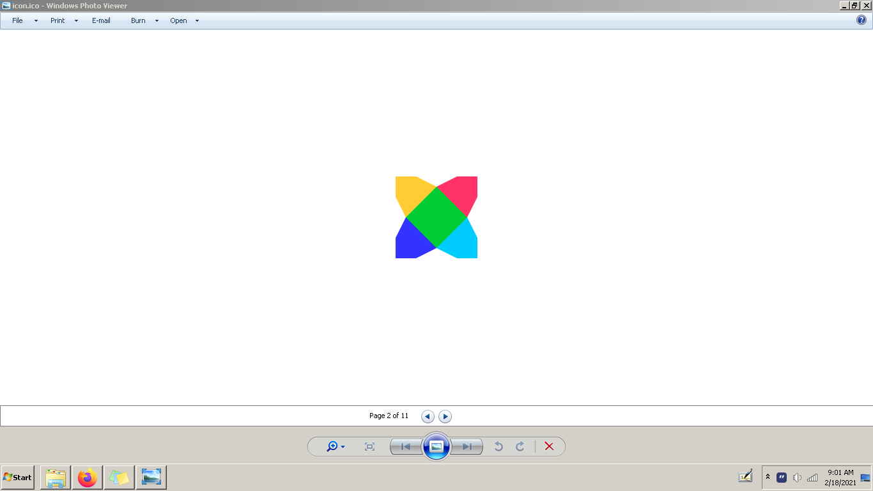This screenshot has height=491, width=873.
Task: Click the Page 2 of 11 text
Action: tap(389, 416)
